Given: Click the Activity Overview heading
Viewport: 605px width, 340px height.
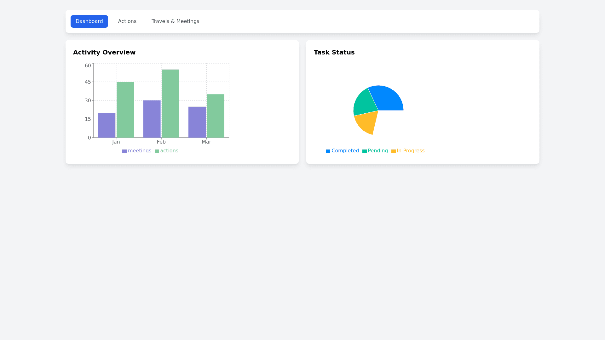Looking at the screenshot, I should click(104, 52).
